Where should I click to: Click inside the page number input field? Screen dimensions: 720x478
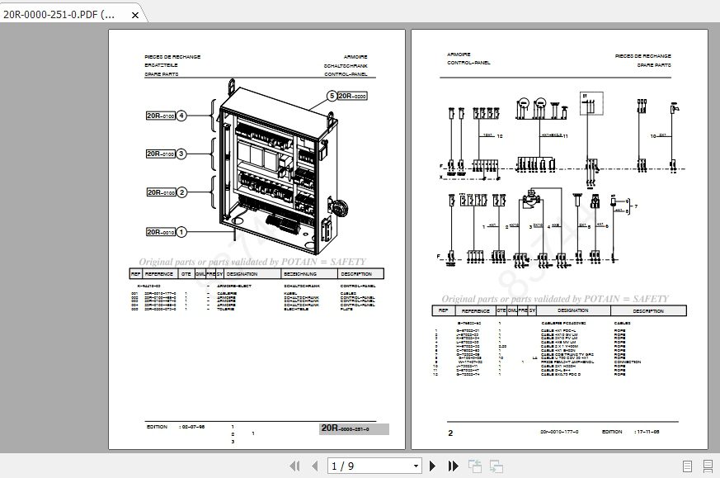(x=355, y=466)
